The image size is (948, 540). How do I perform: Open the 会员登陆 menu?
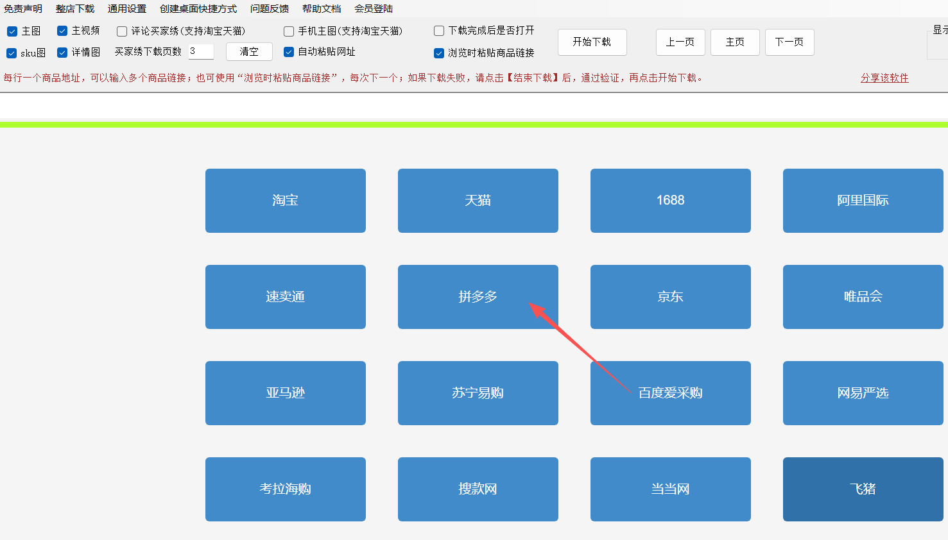coord(374,9)
